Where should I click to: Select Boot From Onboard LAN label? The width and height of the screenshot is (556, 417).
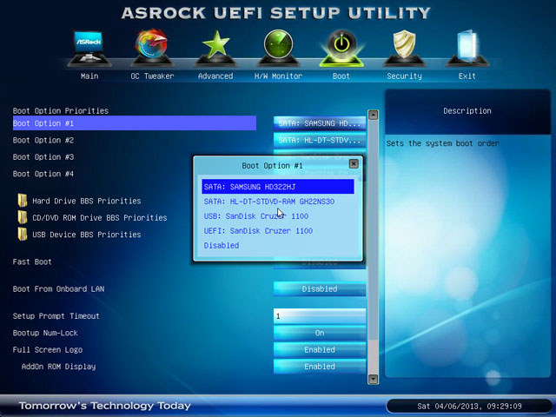pyautogui.click(x=58, y=288)
